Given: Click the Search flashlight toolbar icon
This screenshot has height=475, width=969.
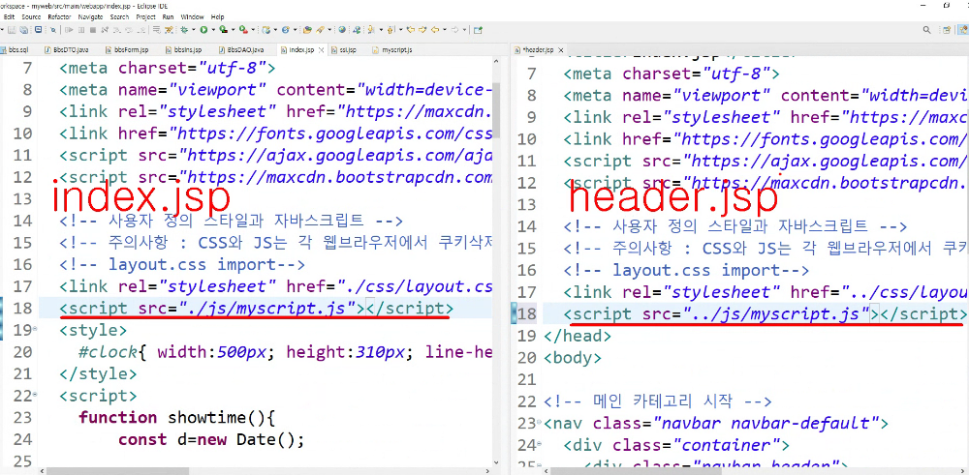Looking at the screenshot, I should tap(320, 29).
